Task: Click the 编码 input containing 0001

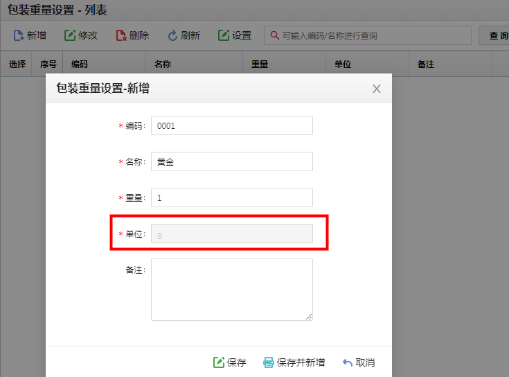Action: click(232, 125)
